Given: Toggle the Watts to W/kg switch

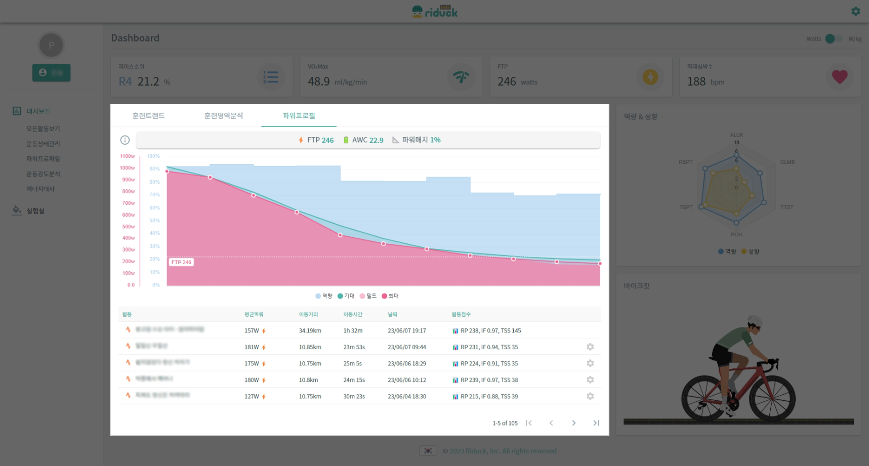Looking at the screenshot, I should tap(833, 39).
